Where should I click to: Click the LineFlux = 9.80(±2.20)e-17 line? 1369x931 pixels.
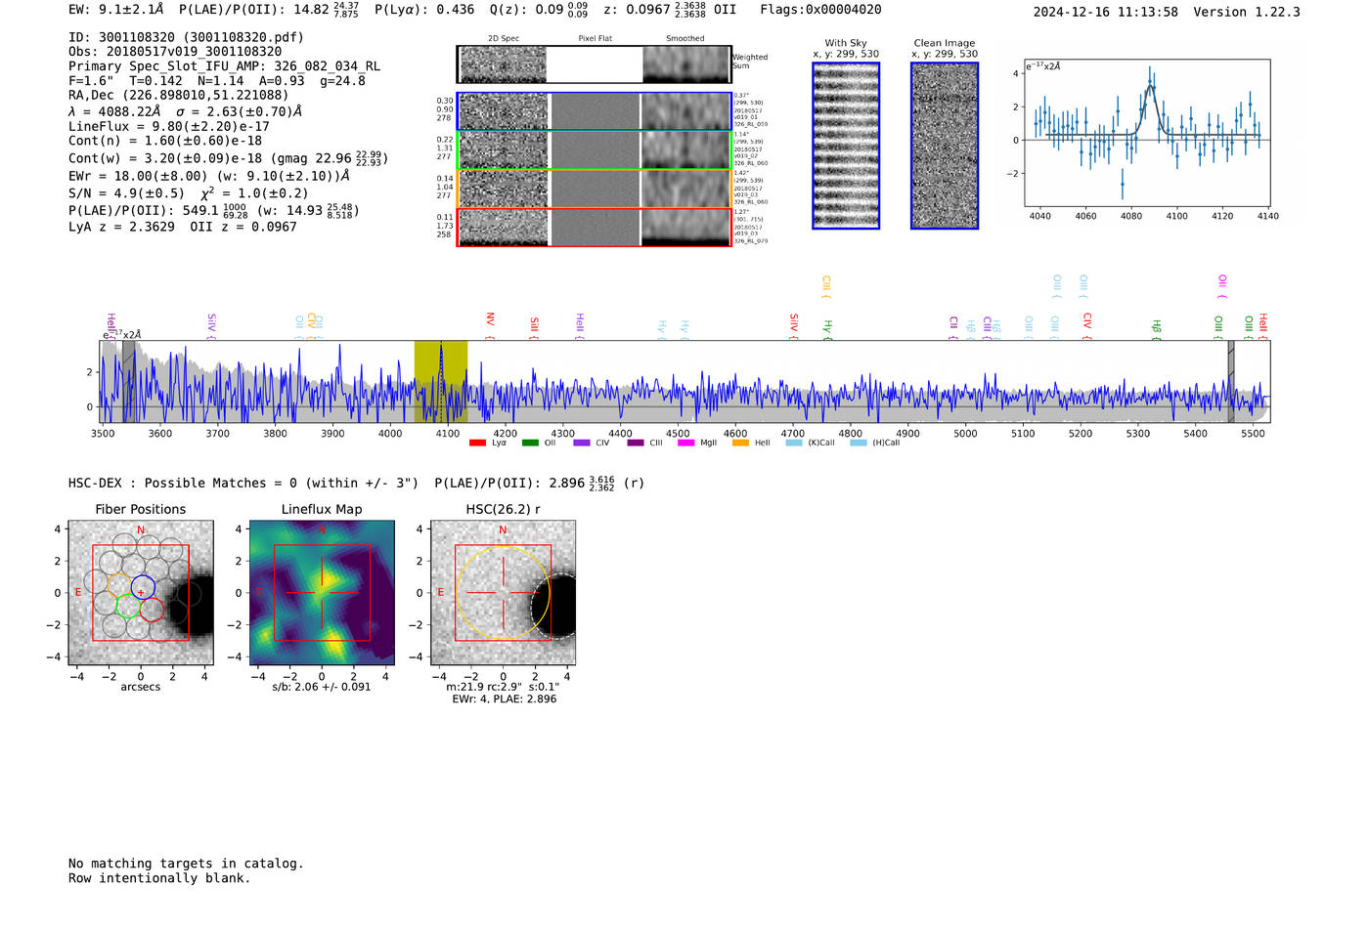coord(168,126)
